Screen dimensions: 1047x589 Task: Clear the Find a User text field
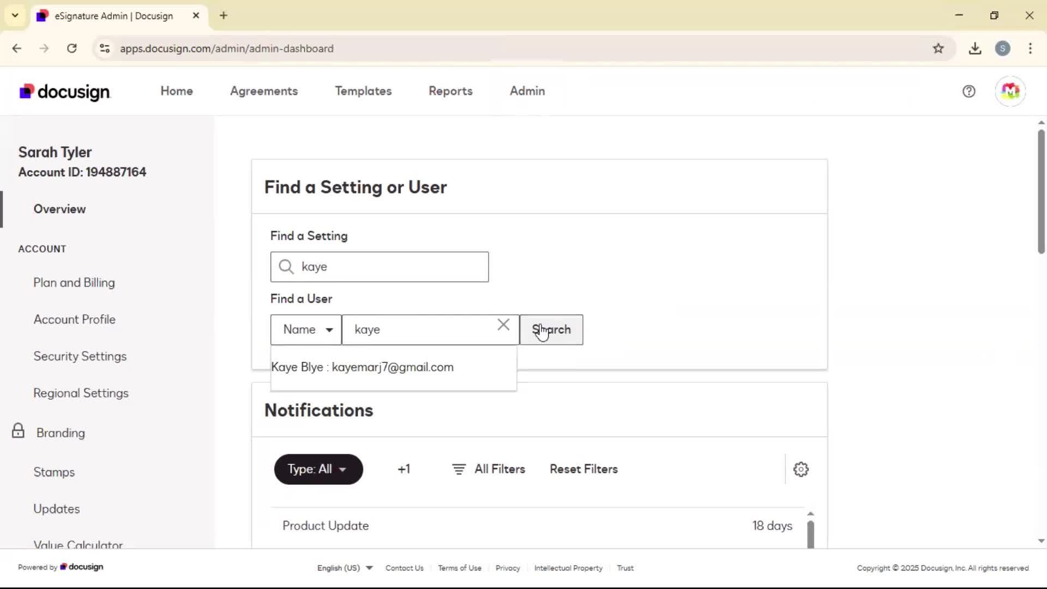[503, 325]
